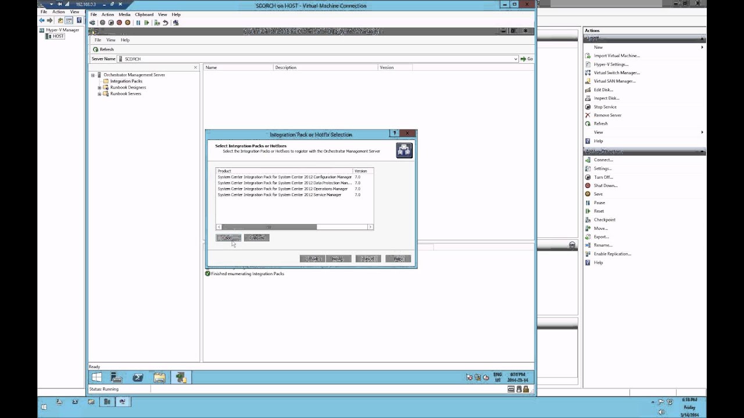Click the green Reset/Resume toolbar icon
Screen dimensions: 744x418
[146, 23]
